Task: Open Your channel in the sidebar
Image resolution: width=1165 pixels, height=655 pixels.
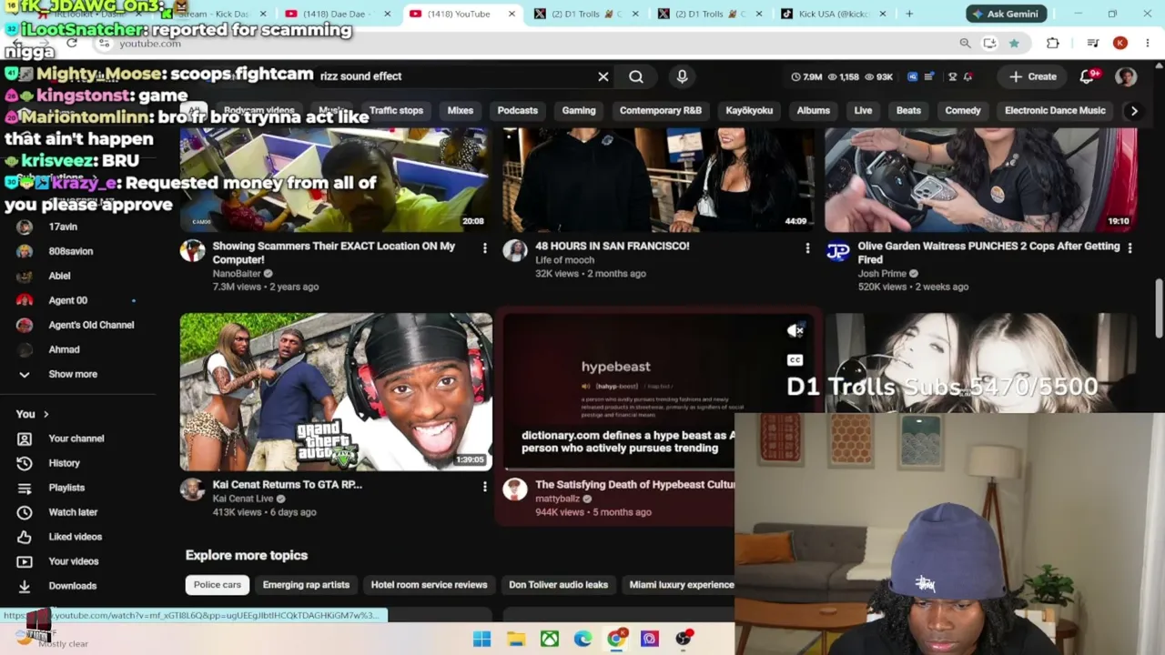Action: (x=76, y=438)
